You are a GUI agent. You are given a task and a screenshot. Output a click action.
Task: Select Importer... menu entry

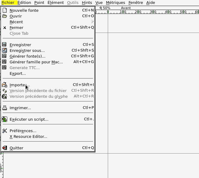[20, 85]
